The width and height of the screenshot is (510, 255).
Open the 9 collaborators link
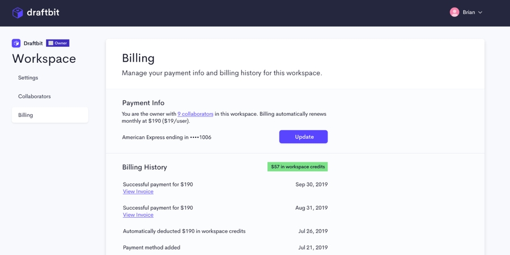tap(195, 114)
